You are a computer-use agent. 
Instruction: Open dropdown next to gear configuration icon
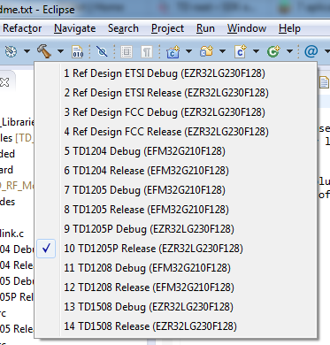pos(27,51)
